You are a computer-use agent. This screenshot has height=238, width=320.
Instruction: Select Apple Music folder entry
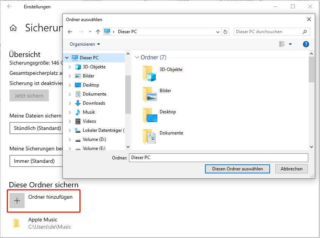point(43,223)
